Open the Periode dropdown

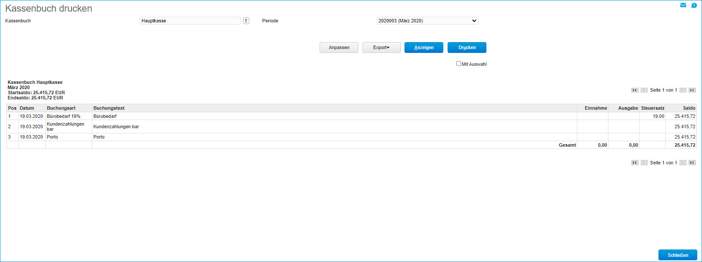[427, 21]
